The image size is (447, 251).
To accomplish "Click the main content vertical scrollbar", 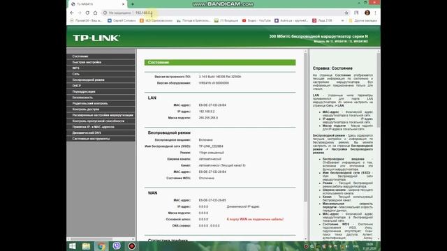I will pyautogui.click(x=306, y=128).
